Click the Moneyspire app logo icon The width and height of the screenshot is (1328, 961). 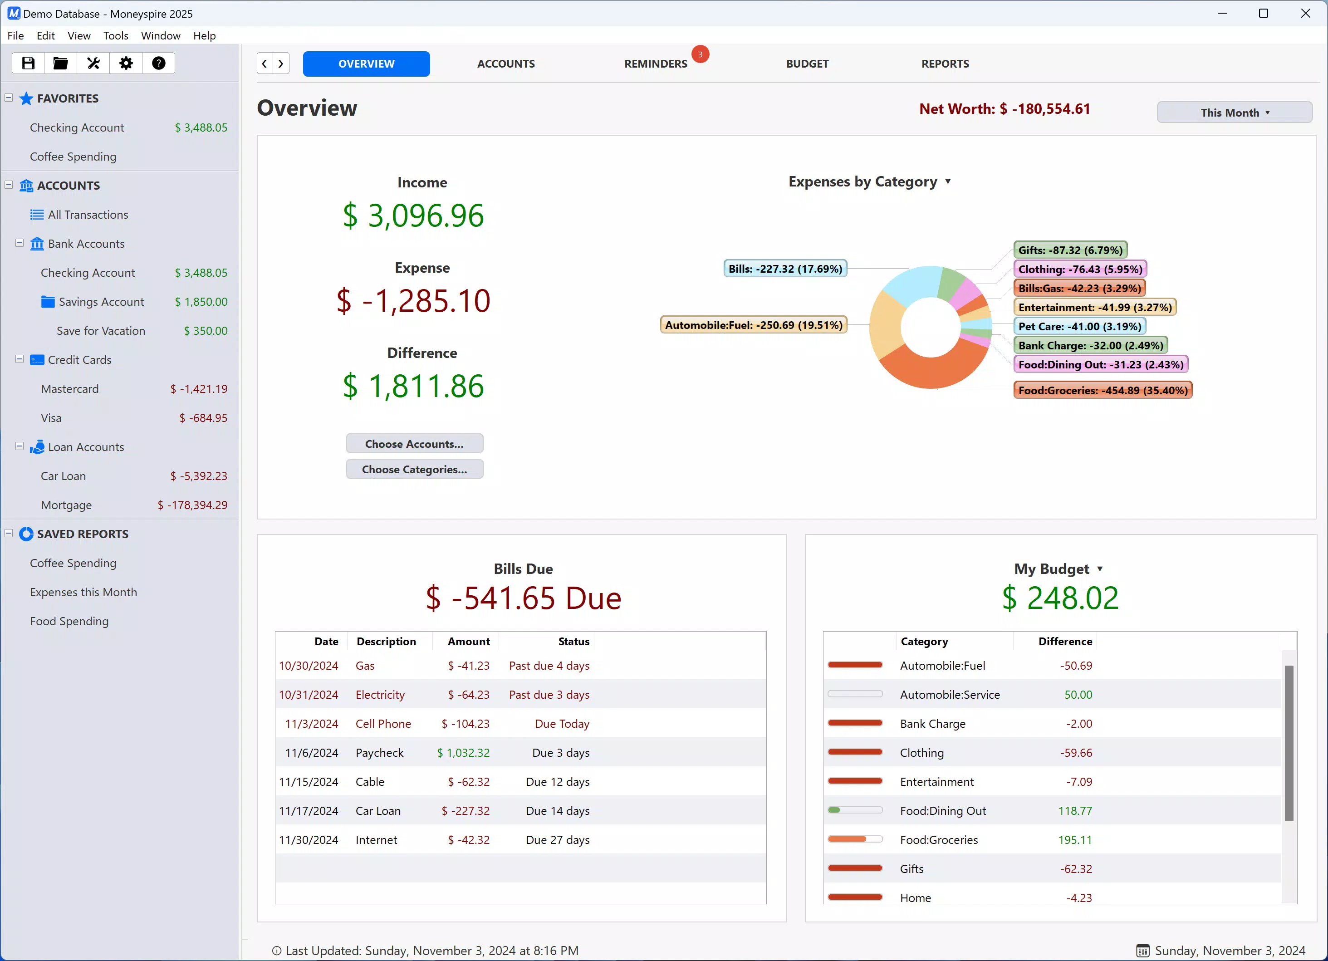pyautogui.click(x=14, y=13)
